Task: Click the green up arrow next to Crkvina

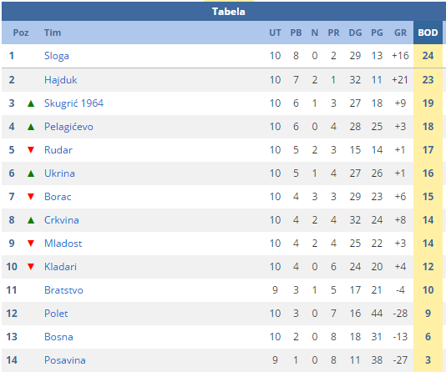Action: coord(31,220)
